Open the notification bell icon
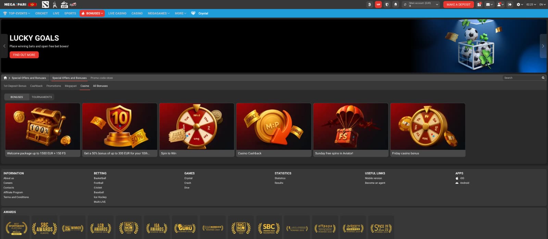This screenshot has width=548, height=239. pos(396,4)
